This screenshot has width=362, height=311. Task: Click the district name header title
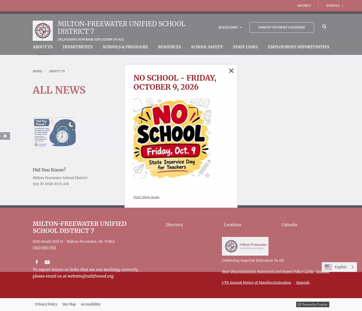click(x=121, y=27)
